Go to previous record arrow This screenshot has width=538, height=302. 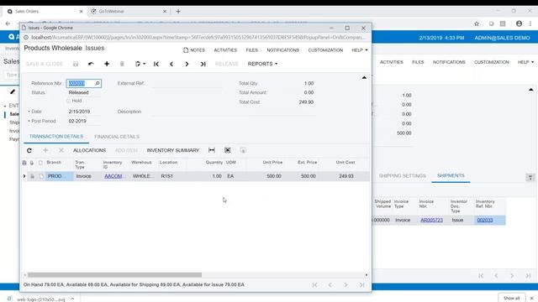(171, 64)
